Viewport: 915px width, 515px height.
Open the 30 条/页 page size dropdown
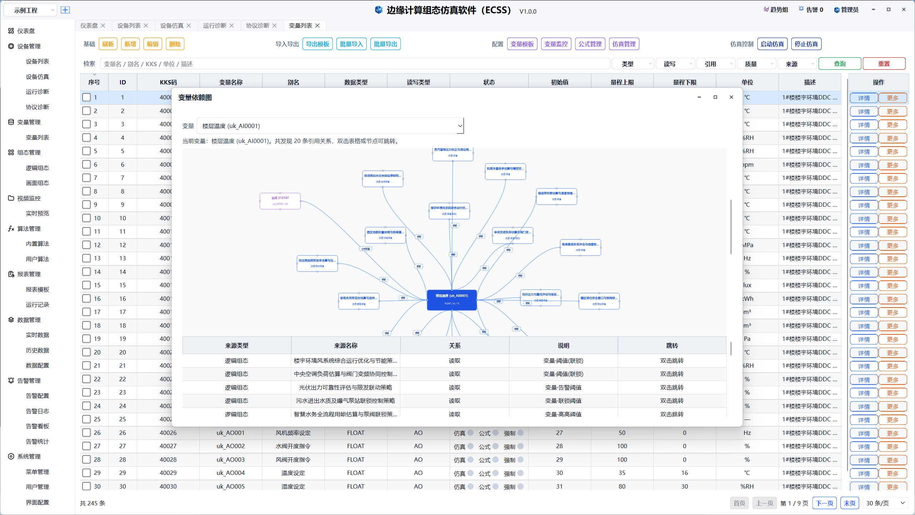885,503
